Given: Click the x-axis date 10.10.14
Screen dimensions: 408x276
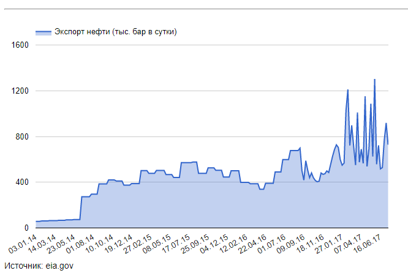Looking at the screenshot, I should (99, 244).
